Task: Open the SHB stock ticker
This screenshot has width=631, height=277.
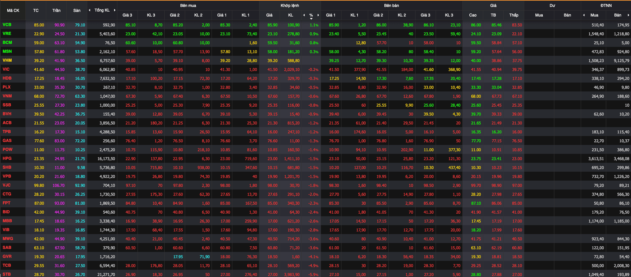Action: (7, 167)
